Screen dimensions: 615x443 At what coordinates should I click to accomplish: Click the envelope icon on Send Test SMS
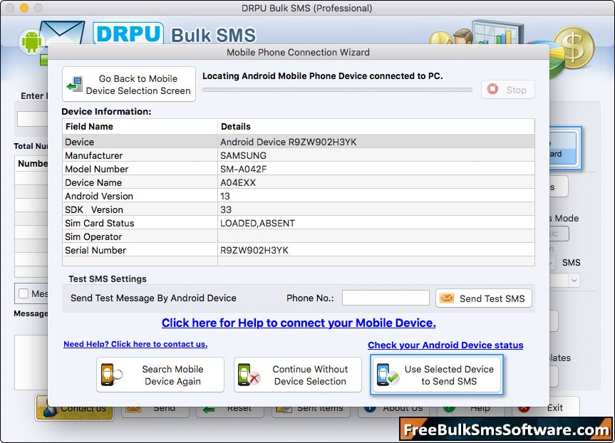(x=447, y=298)
